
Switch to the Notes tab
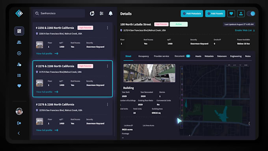[248, 56]
